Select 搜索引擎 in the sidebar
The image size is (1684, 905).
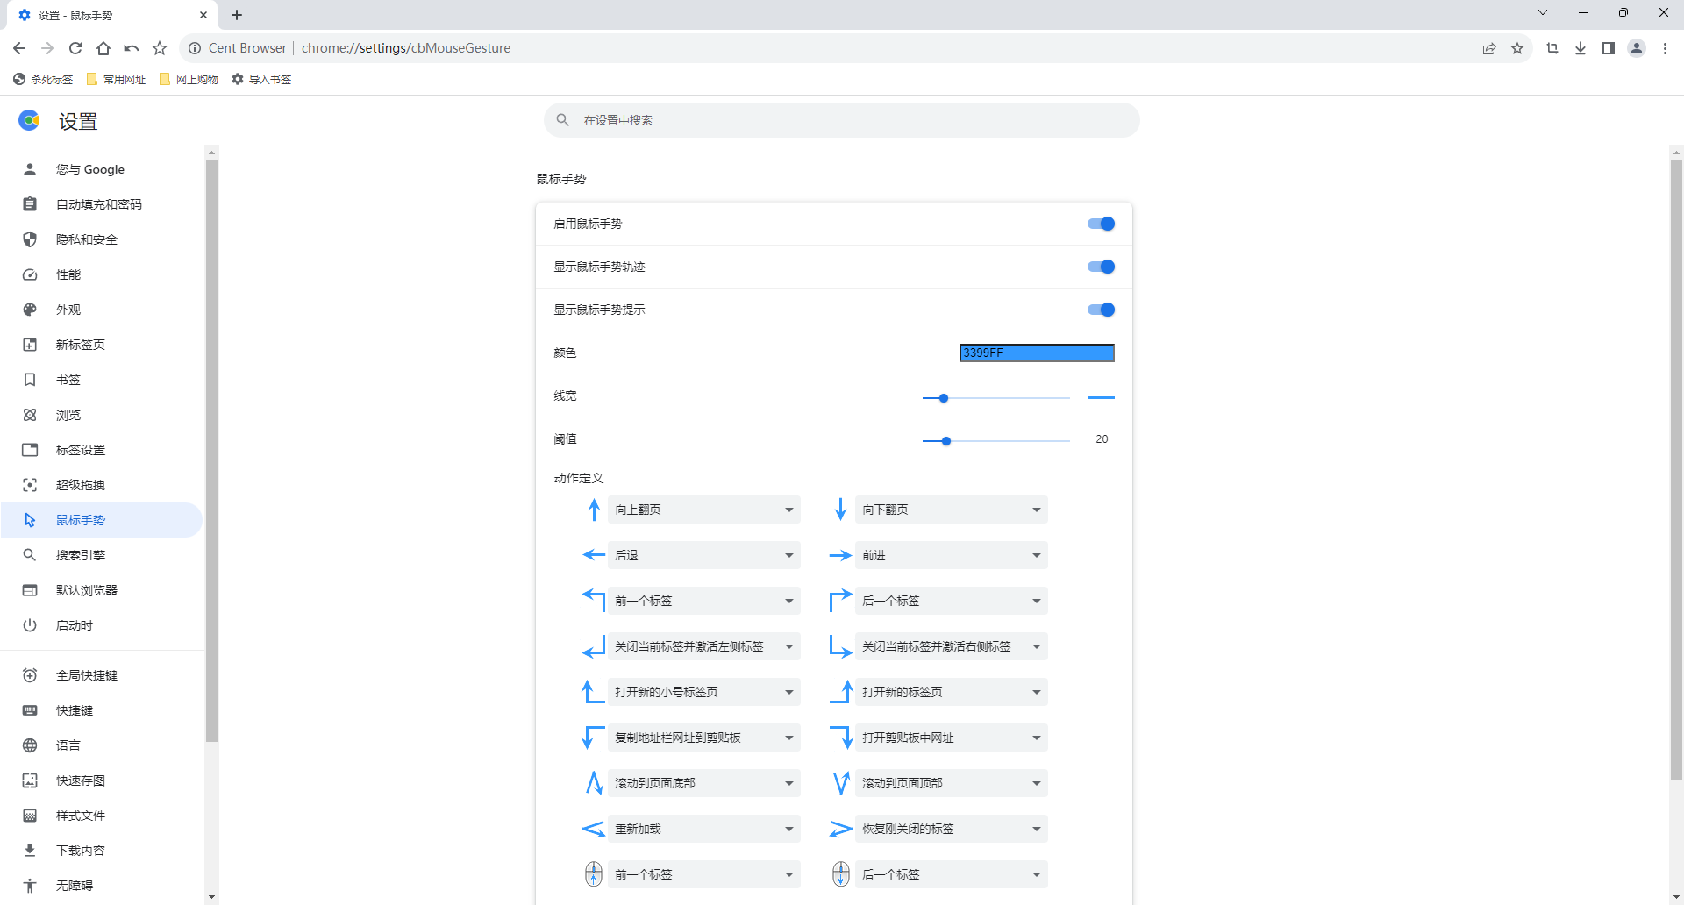click(102, 555)
